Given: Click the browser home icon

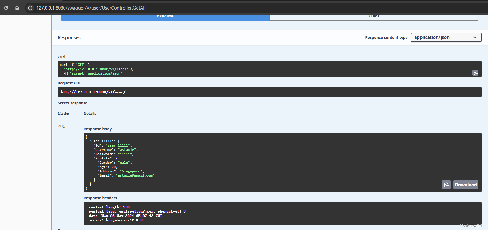Looking at the screenshot, I should 17,8.
